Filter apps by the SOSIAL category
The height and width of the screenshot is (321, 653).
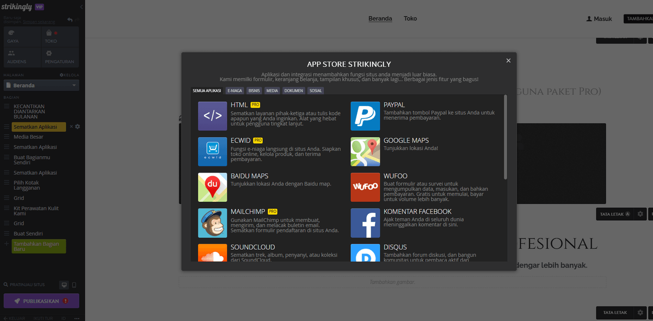point(316,90)
